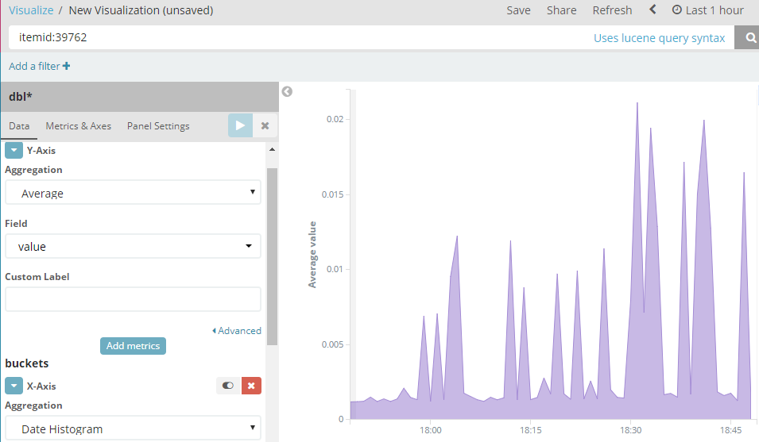Open the Date Histogram aggregation dropdown
The width and height of the screenshot is (759, 442).
pos(133,428)
